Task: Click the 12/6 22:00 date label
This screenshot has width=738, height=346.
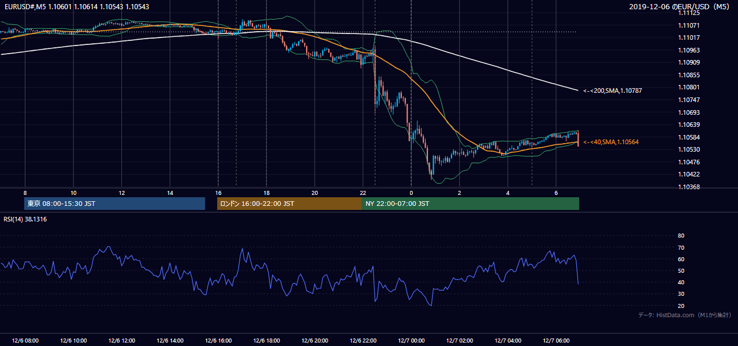Action: (363, 341)
